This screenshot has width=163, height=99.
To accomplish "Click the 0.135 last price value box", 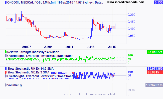I will [x=158, y=3].
